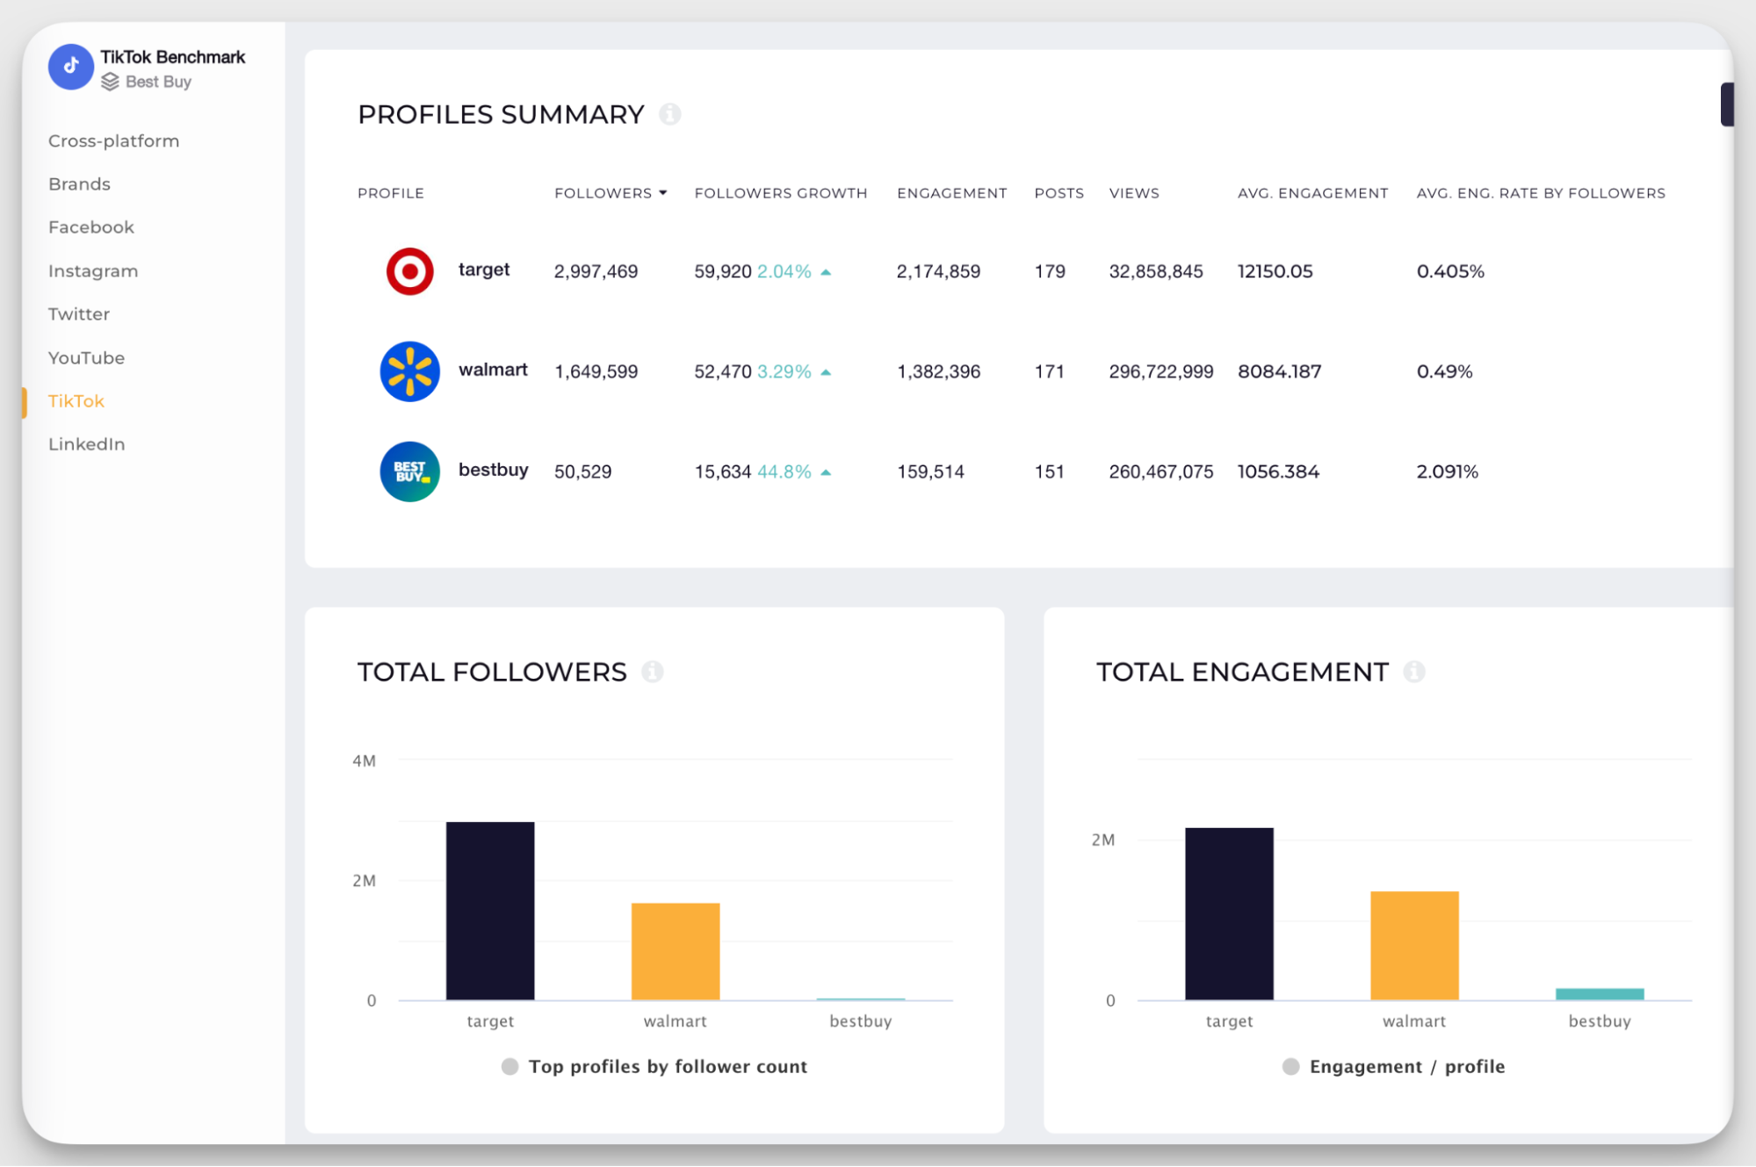Click target's avg engagement 12150.05

coord(1275,271)
